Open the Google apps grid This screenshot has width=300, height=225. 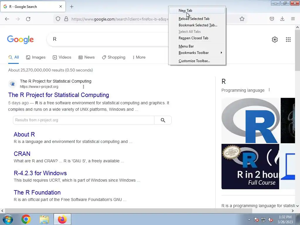pyautogui.click(x=288, y=40)
